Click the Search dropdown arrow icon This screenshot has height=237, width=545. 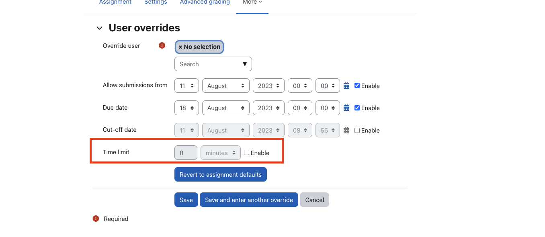tap(245, 64)
